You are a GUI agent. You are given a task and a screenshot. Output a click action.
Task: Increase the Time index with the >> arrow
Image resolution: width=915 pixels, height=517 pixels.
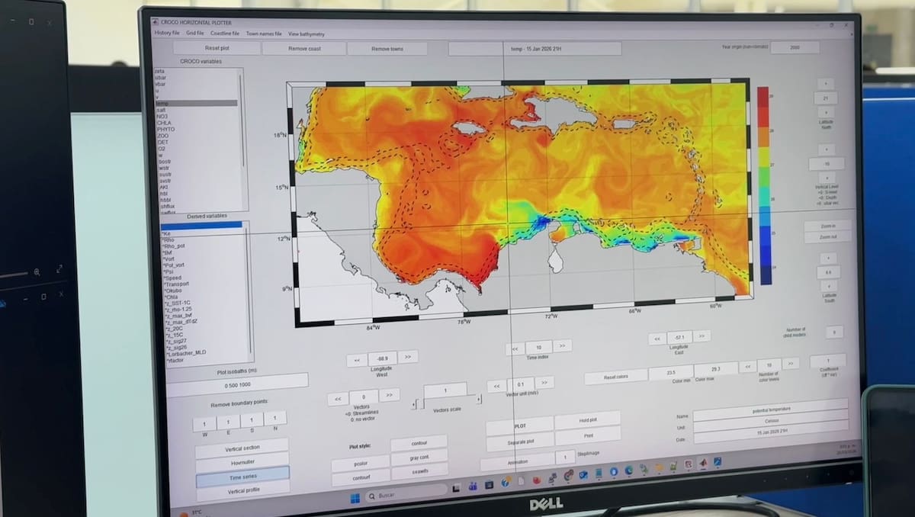pyautogui.click(x=562, y=345)
